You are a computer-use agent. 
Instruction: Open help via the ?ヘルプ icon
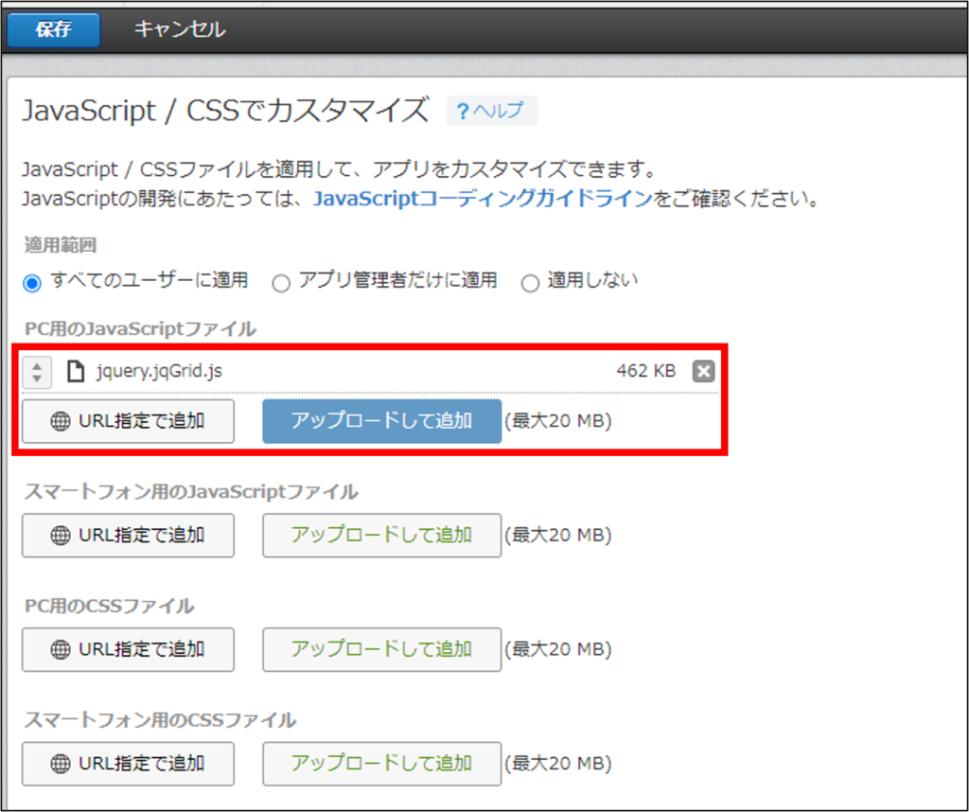coord(491,111)
